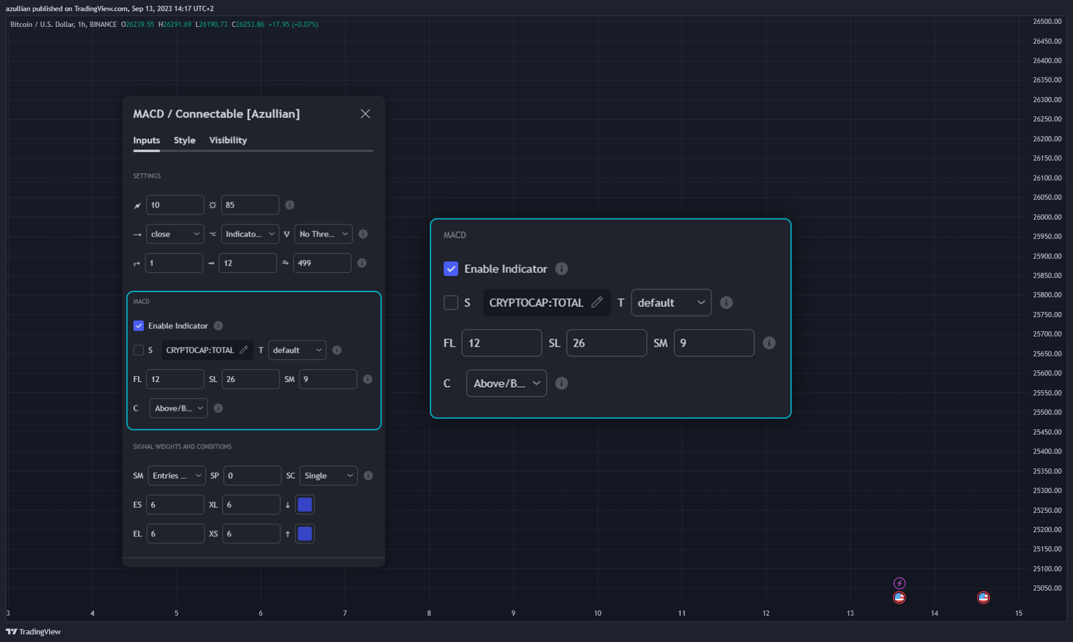Expand the C Above/B... dropdown in the dialog
This screenshot has width=1073, height=642.
coord(178,408)
